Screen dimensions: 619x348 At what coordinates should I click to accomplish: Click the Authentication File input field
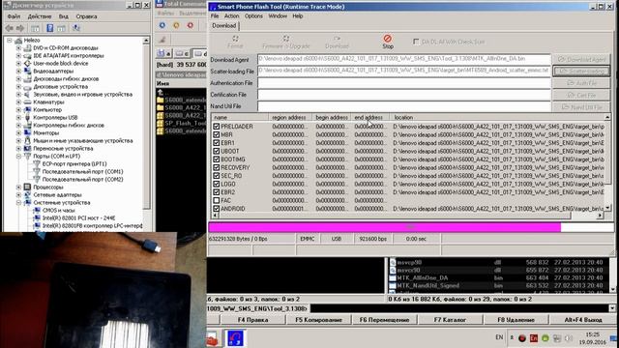click(404, 83)
